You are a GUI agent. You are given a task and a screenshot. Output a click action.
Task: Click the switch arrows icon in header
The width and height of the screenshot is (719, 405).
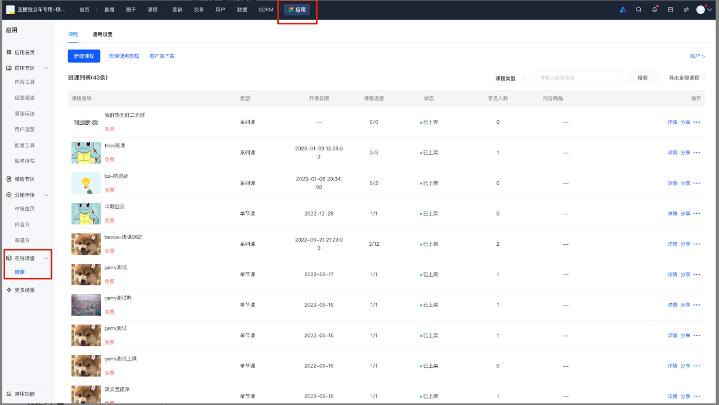pyautogui.click(x=686, y=9)
